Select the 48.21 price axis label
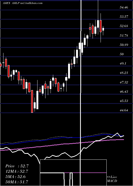Image resolution: width=133 pixels, height=186 pixels. (124, 73)
